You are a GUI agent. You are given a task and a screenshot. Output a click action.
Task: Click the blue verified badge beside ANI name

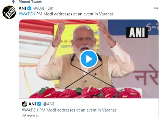[x=29, y=8]
